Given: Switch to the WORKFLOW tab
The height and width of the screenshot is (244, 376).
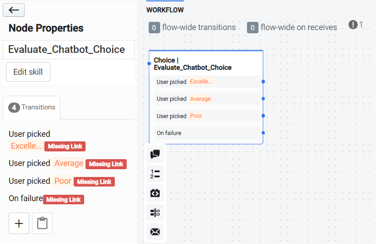Looking at the screenshot, I should pyautogui.click(x=165, y=10).
